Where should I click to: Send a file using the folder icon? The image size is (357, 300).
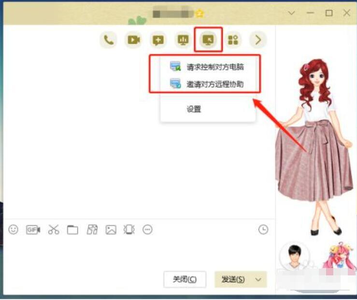(72, 230)
